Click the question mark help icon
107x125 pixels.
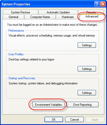97,4
